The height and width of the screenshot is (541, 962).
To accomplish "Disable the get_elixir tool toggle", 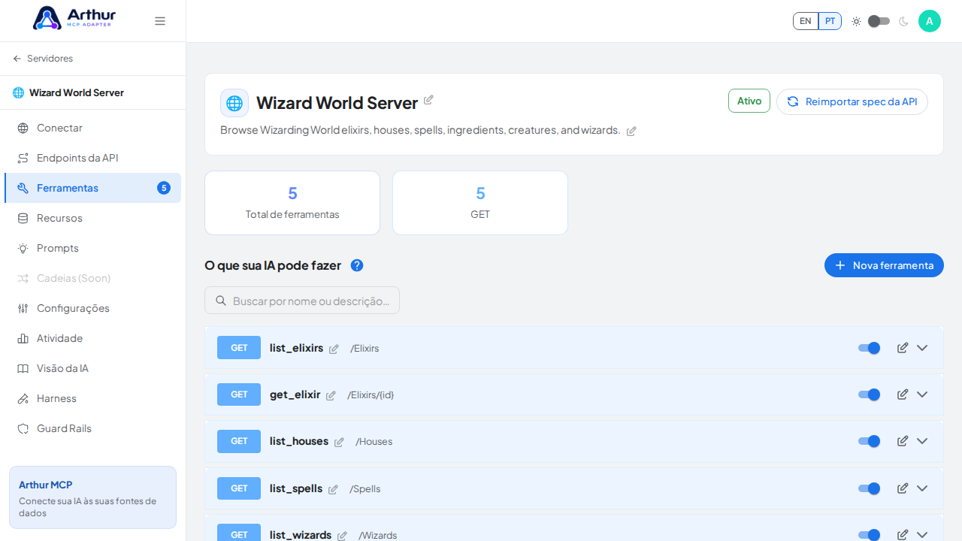I will 870,394.
